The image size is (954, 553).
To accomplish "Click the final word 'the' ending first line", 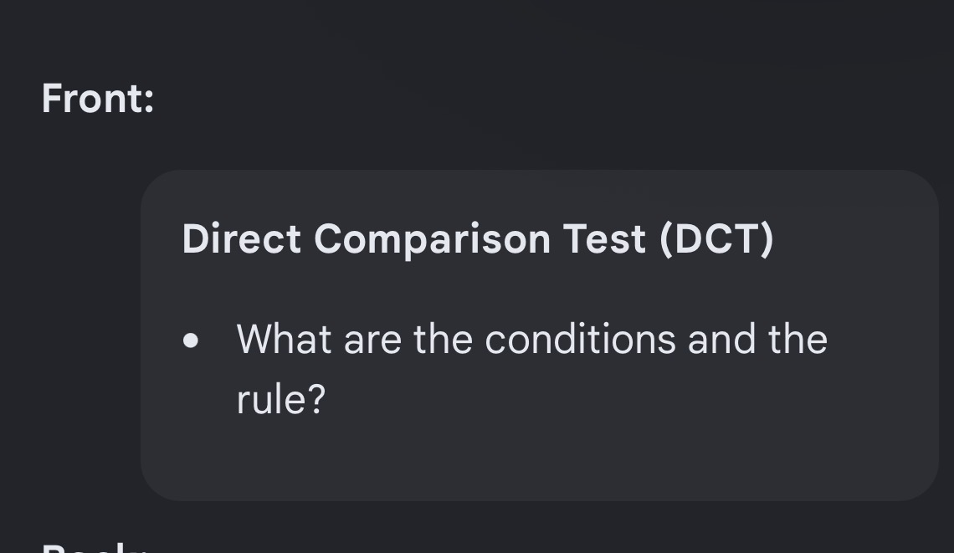I will pyautogui.click(x=798, y=339).
